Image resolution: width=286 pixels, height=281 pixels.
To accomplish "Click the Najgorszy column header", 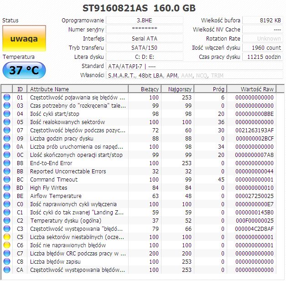I will click(177, 89).
